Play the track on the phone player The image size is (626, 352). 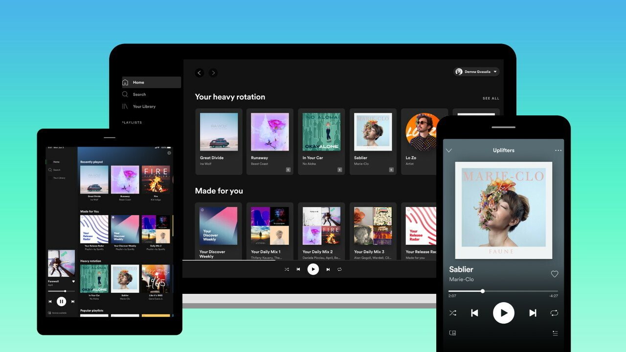tap(504, 313)
